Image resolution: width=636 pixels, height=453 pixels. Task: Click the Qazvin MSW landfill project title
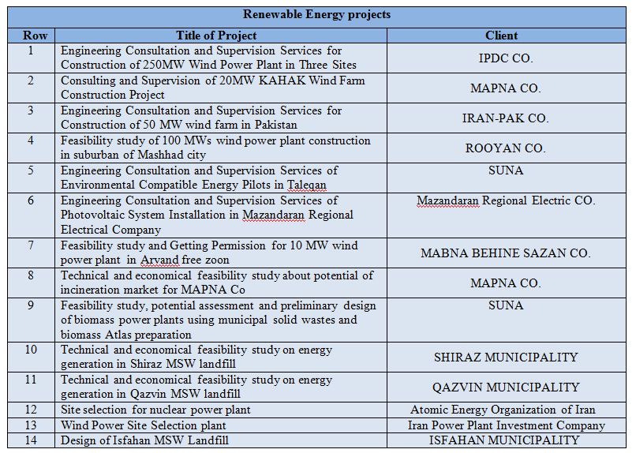click(x=196, y=387)
